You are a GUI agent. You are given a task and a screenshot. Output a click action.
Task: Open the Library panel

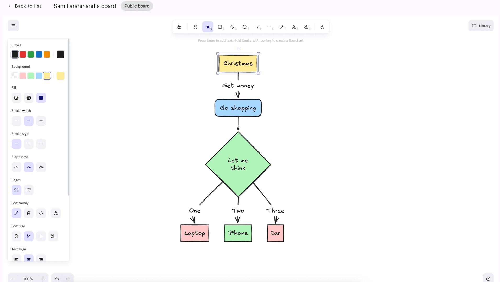(481, 26)
